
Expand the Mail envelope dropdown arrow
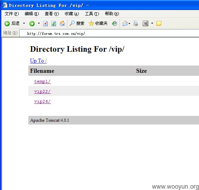click(129, 23)
